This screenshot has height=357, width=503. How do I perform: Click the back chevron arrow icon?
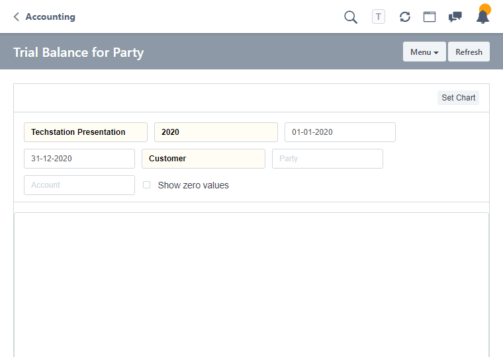point(16,17)
